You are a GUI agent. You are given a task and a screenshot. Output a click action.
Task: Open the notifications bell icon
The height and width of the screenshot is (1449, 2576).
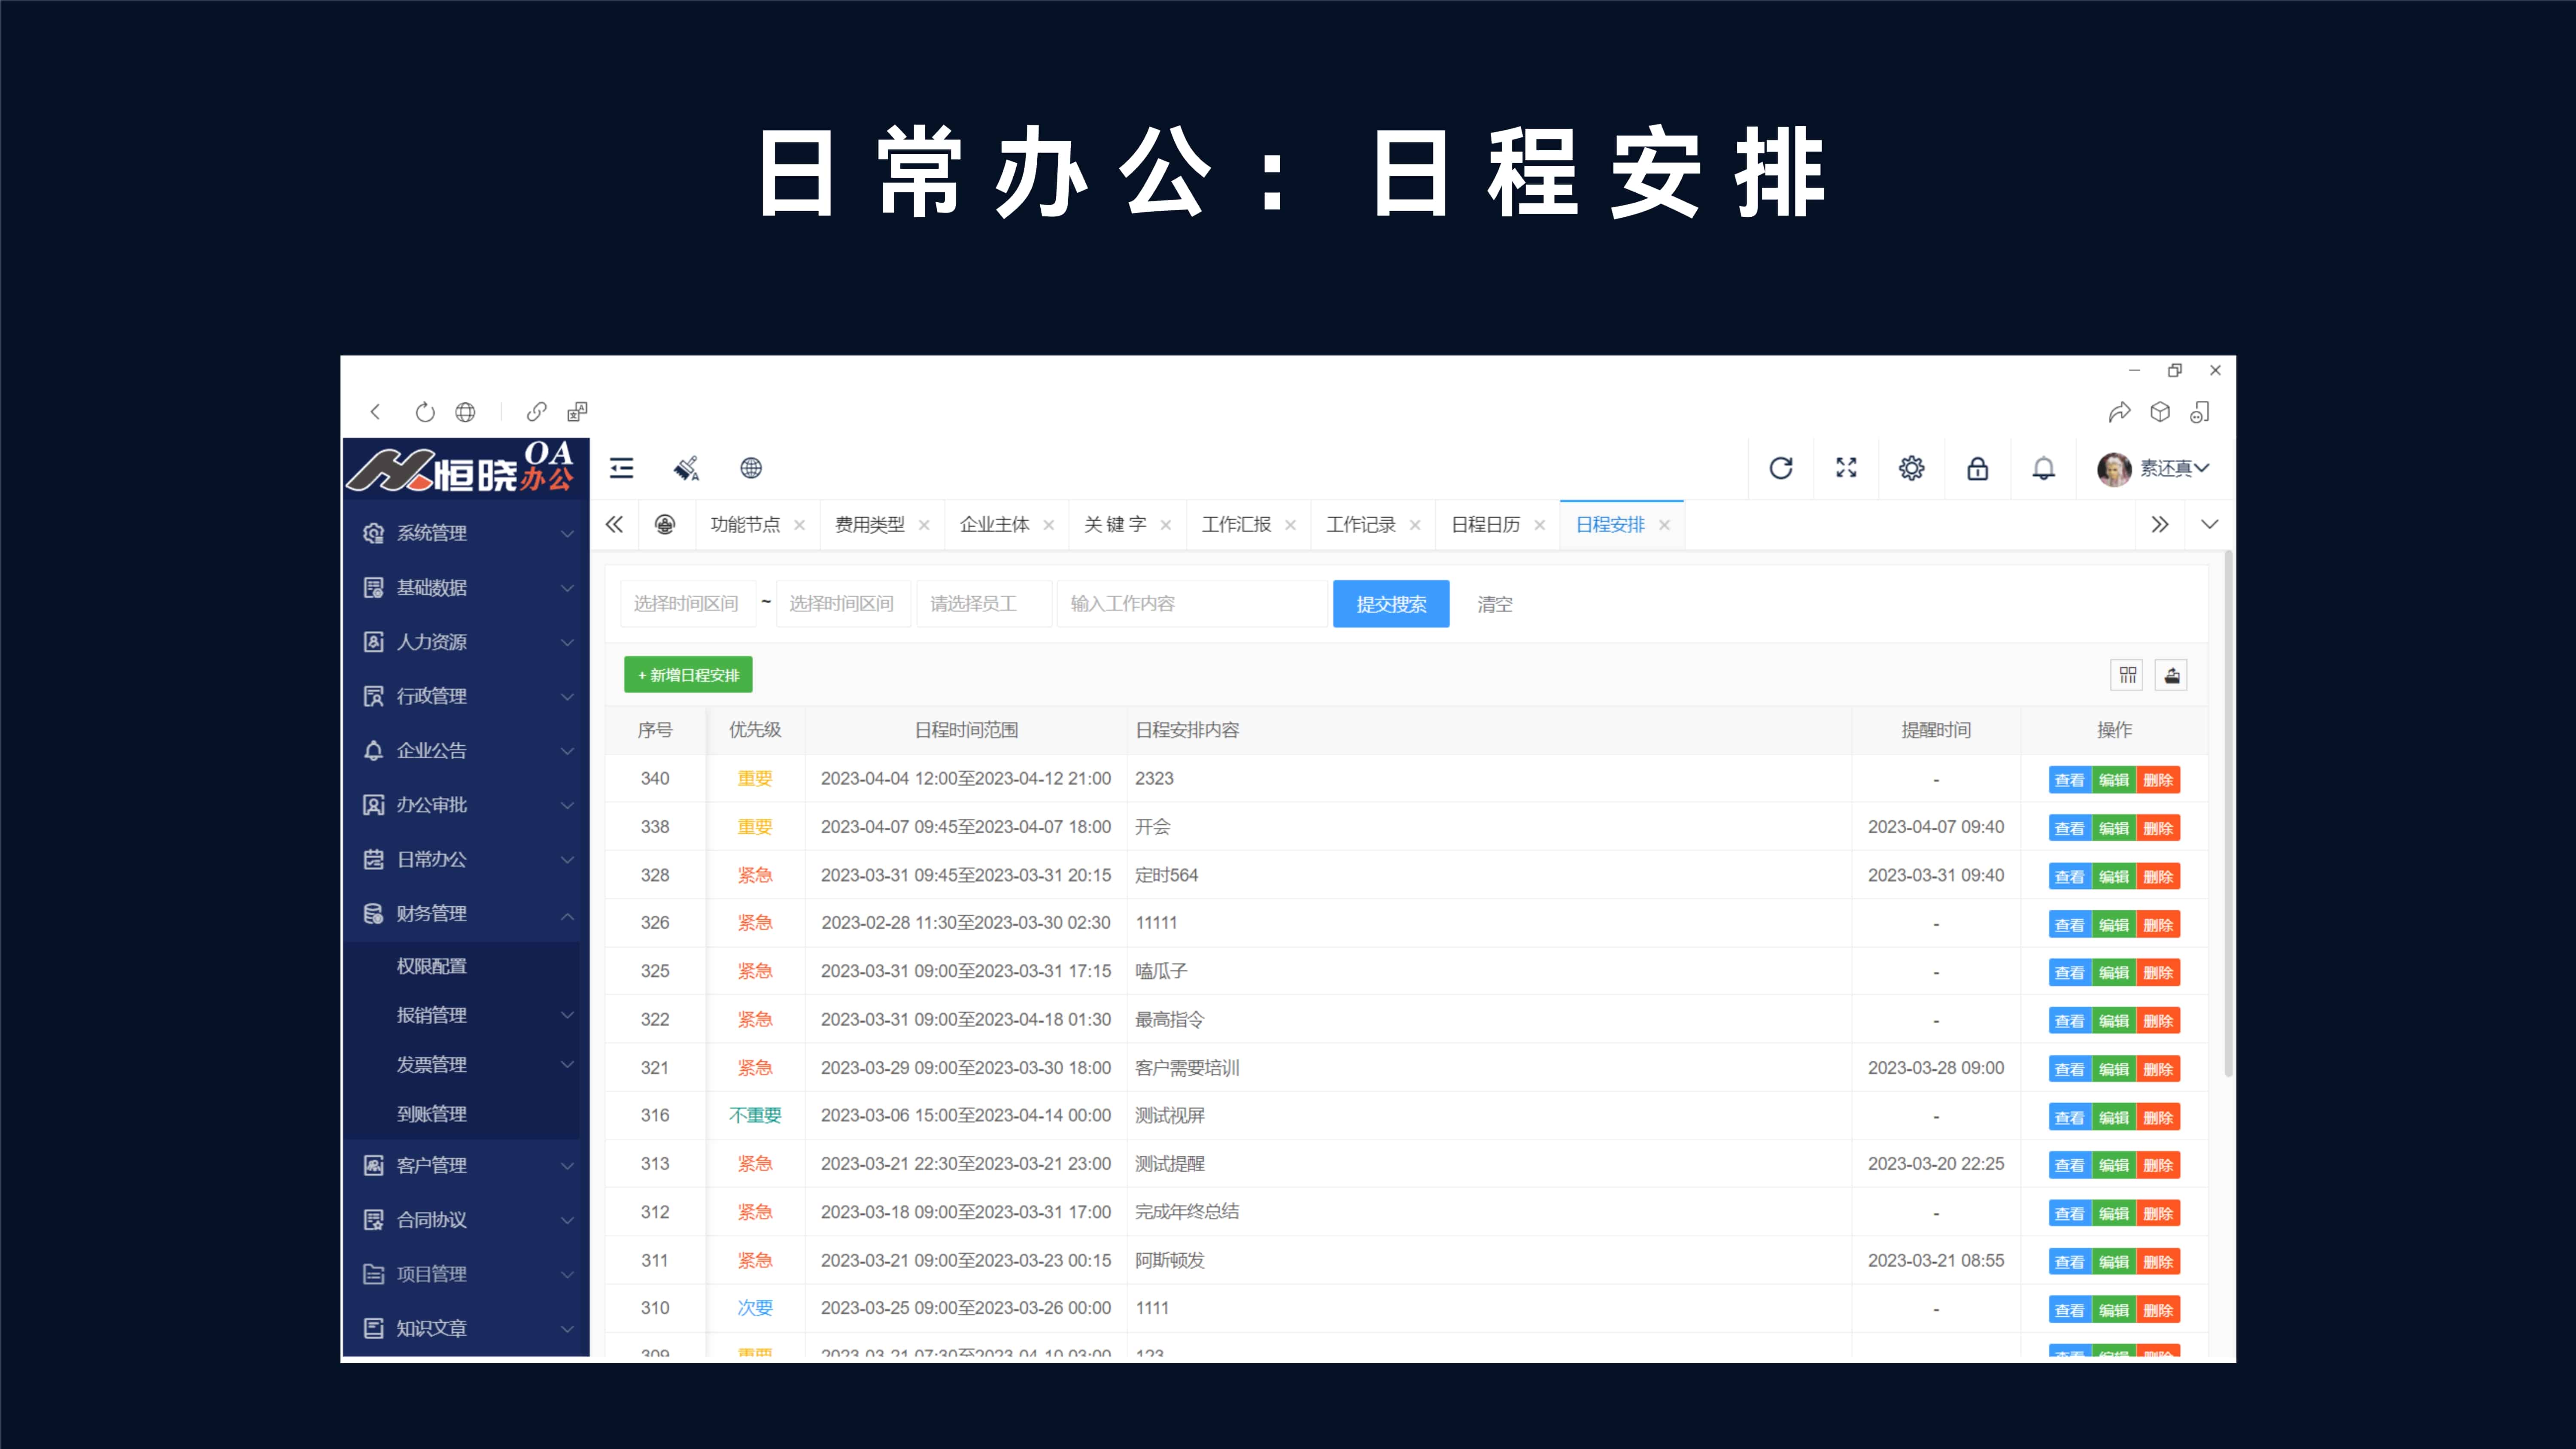[x=2043, y=468]
